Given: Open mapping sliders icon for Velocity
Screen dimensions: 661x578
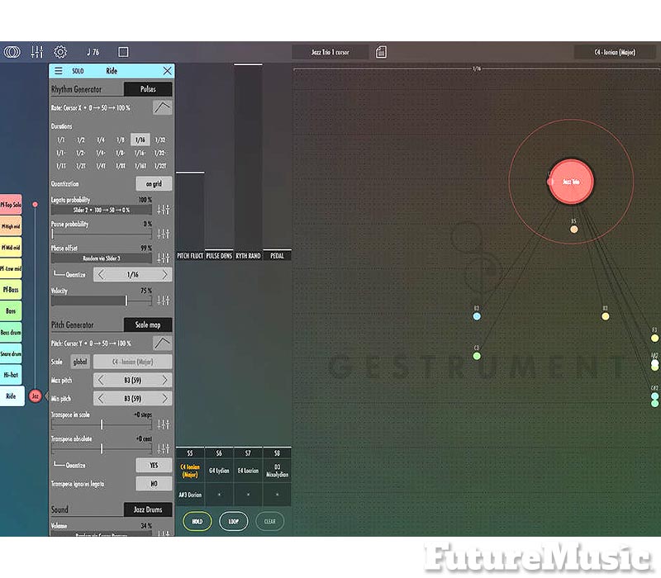Looking at the screenshot, I should pos(164,300).
